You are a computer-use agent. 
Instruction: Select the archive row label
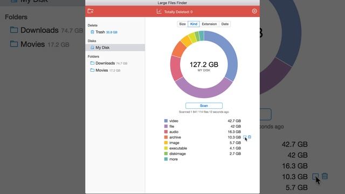tap(175, 137)
